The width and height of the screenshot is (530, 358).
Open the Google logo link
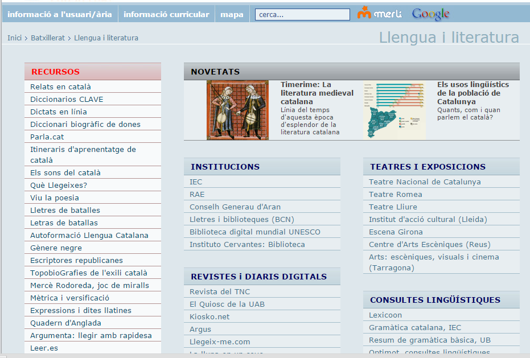pos(430,14)
